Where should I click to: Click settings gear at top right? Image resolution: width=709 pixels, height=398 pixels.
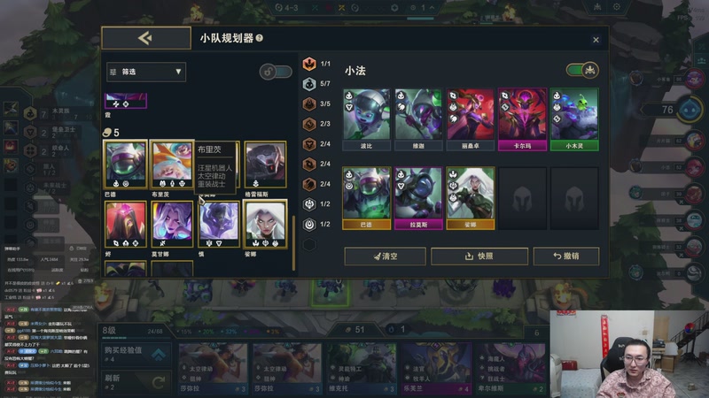(x=617, y=7)
